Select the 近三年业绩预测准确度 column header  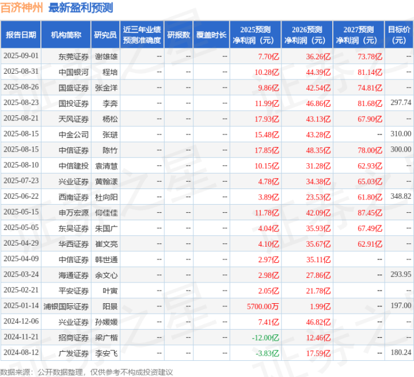pos(142,35)
